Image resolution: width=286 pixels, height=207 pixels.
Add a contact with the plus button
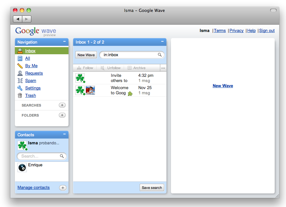(x=63, y=188)
